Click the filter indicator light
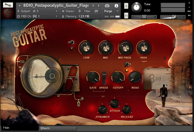Image resolution: width=194 pixels, height=132 pixels. [x=127, y=70]
